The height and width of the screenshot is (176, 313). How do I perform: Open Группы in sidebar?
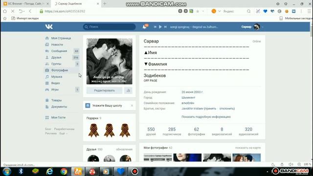click(x=56, y=64)
